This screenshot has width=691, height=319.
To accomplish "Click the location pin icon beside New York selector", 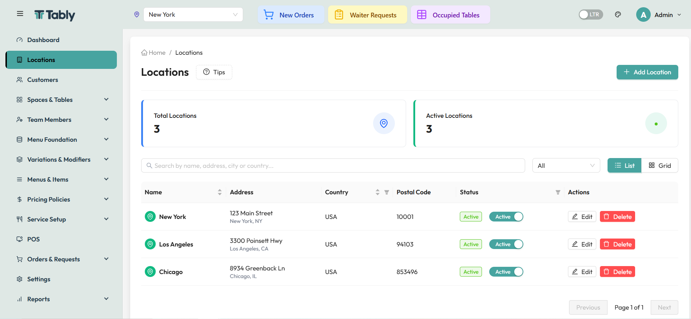I will [x=137, y=14].
